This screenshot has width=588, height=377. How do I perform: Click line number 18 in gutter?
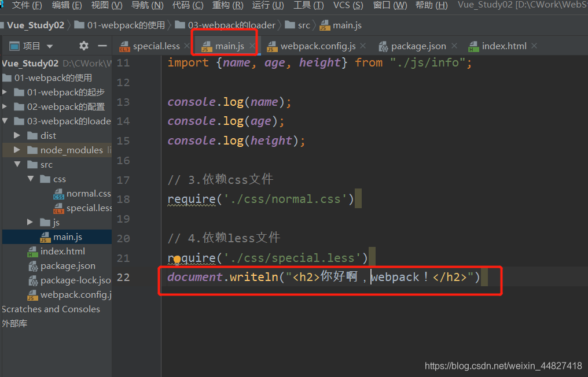123,199
